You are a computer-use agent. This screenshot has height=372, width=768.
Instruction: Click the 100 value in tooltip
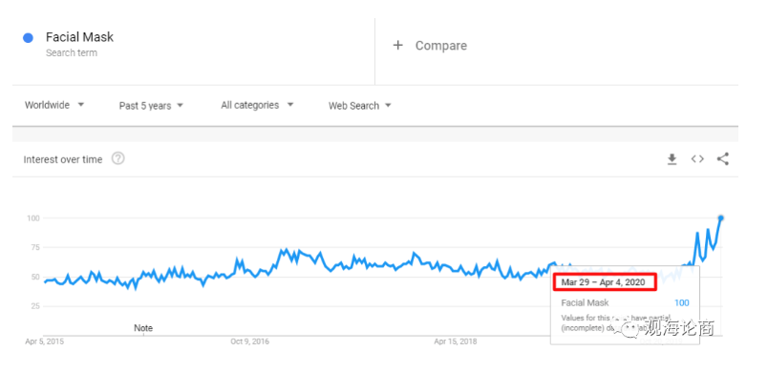[682, 303]
